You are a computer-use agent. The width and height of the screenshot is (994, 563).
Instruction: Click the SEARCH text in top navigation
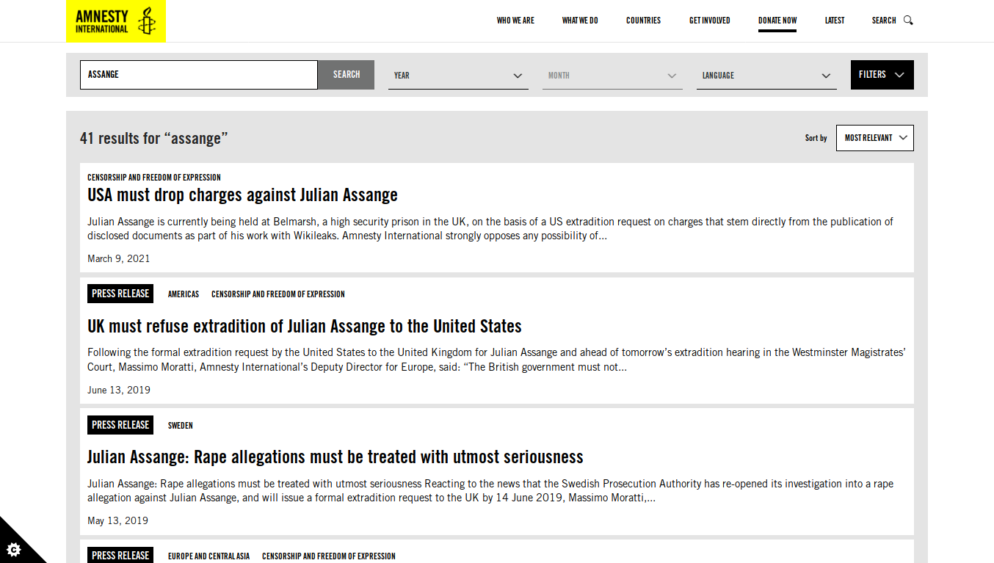pos(884,21)
